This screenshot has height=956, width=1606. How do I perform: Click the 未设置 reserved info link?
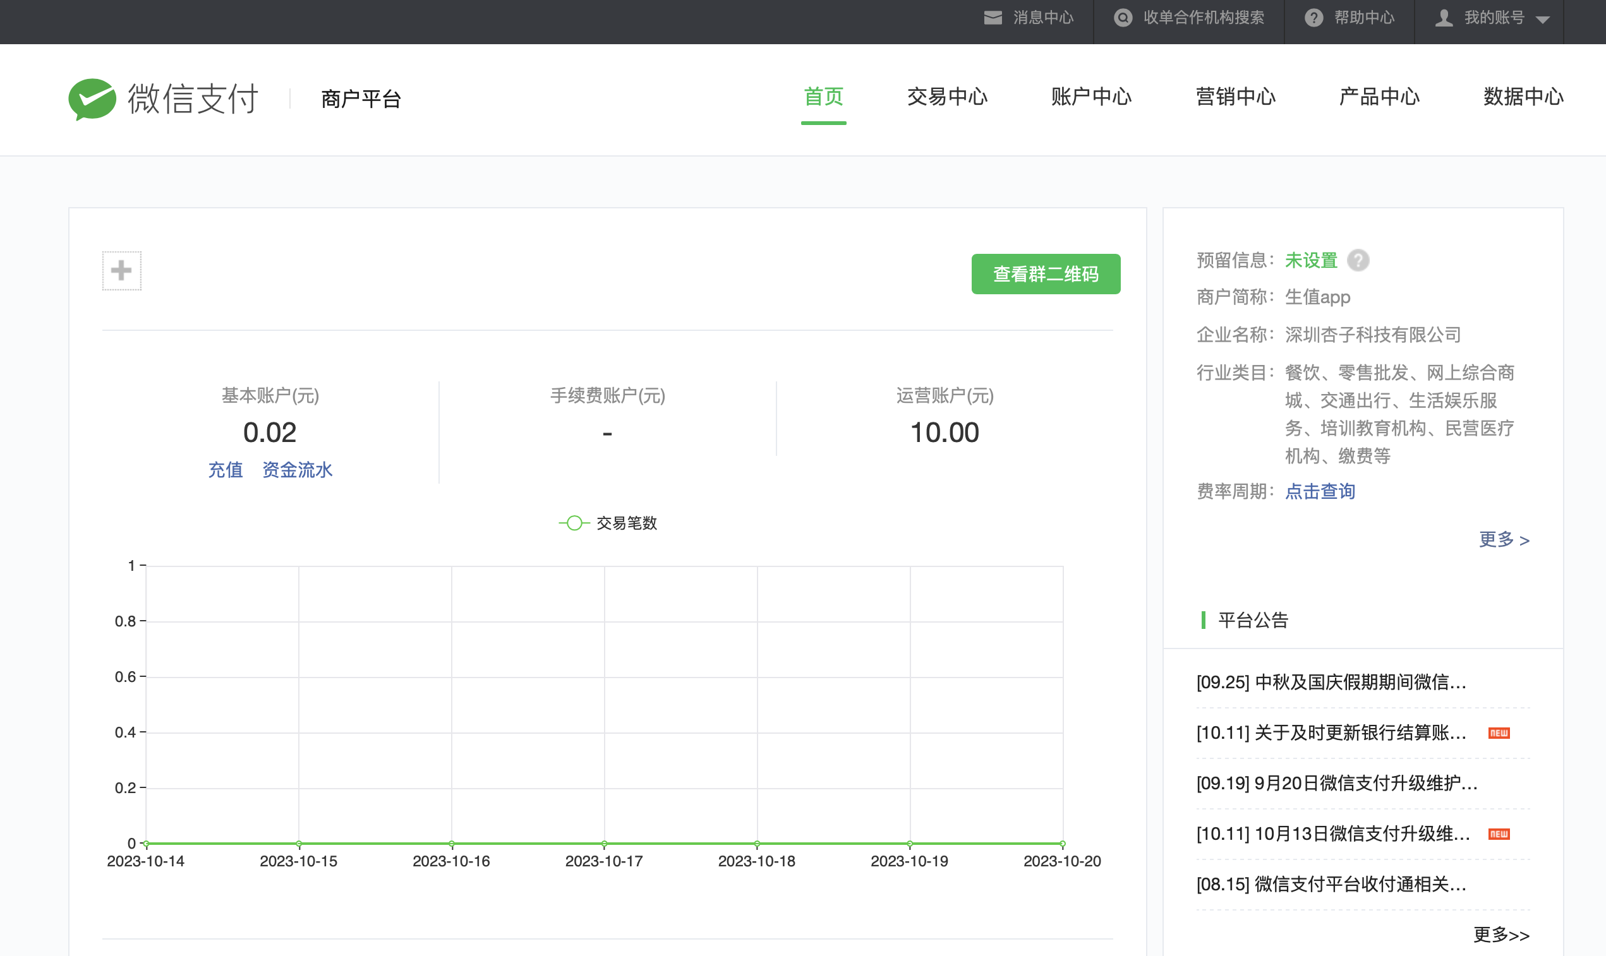1311,260
